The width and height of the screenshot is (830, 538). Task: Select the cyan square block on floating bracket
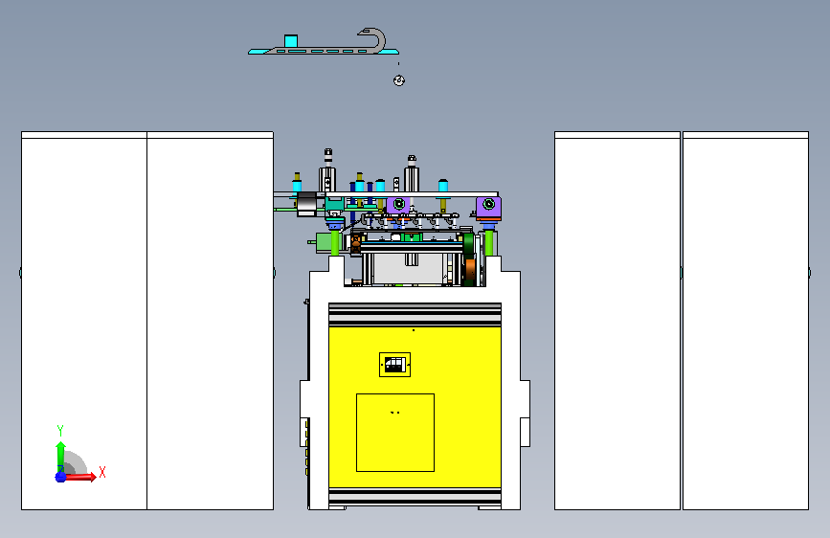click(291, 41)
